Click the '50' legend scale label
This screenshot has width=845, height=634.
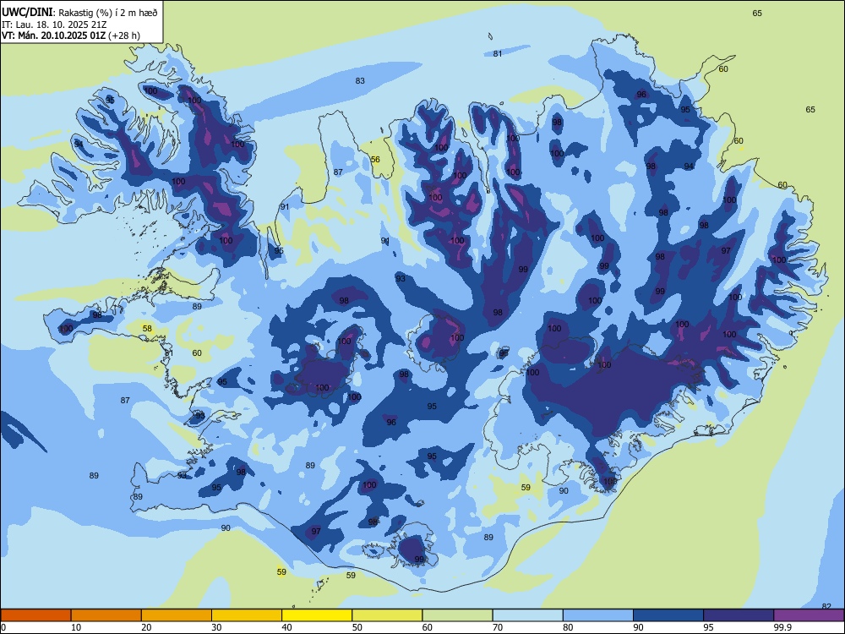pos(357,627)
